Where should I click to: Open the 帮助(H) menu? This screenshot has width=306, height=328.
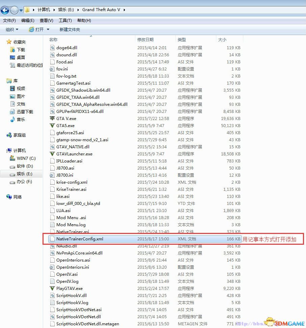point(84,21)
